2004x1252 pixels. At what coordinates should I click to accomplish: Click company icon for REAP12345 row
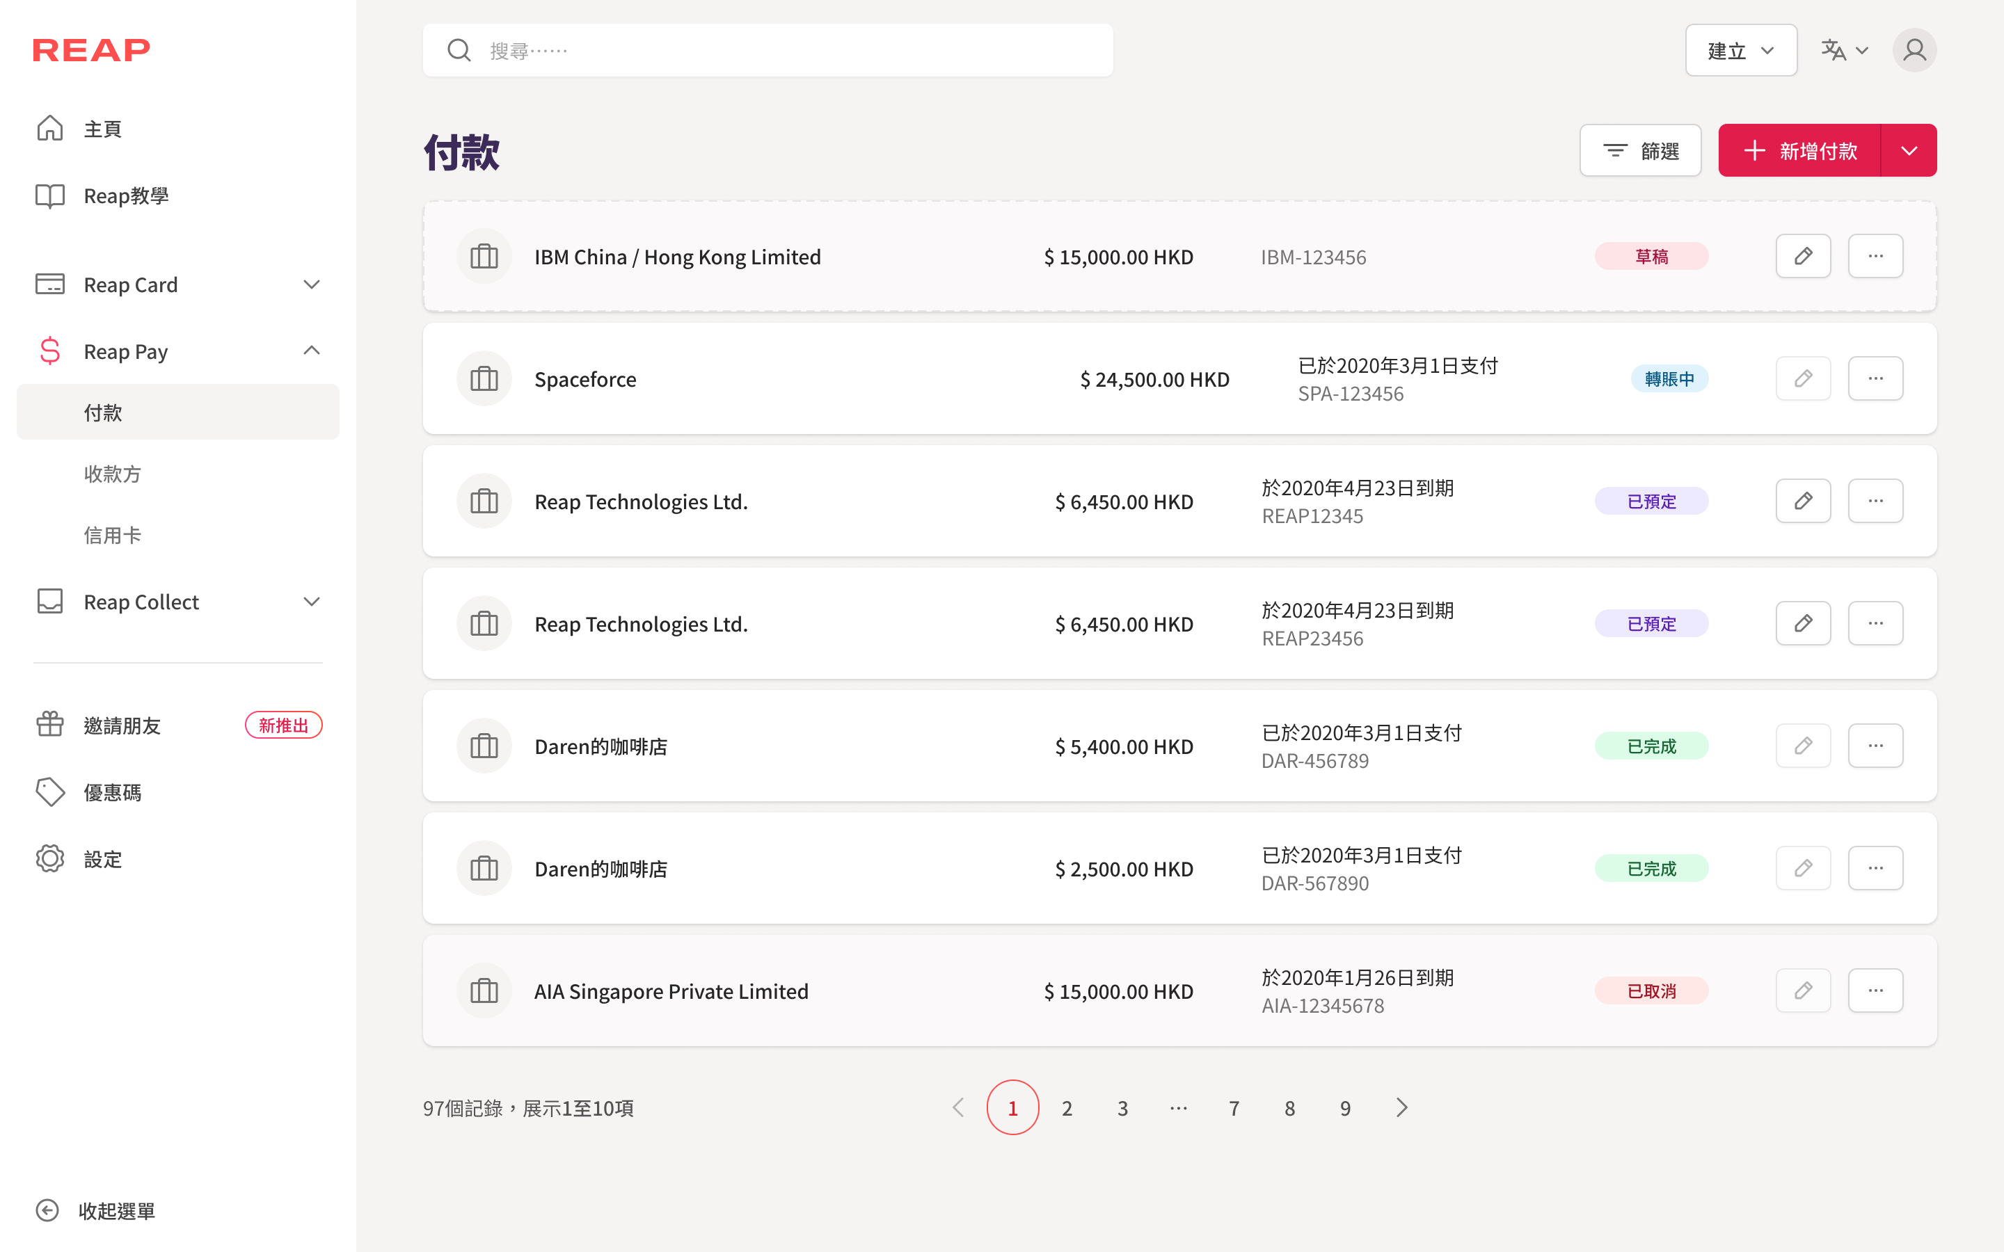tap(484, 501)
